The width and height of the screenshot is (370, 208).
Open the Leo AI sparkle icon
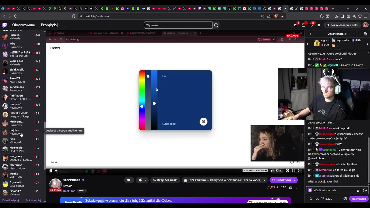[x=354, y=16]
